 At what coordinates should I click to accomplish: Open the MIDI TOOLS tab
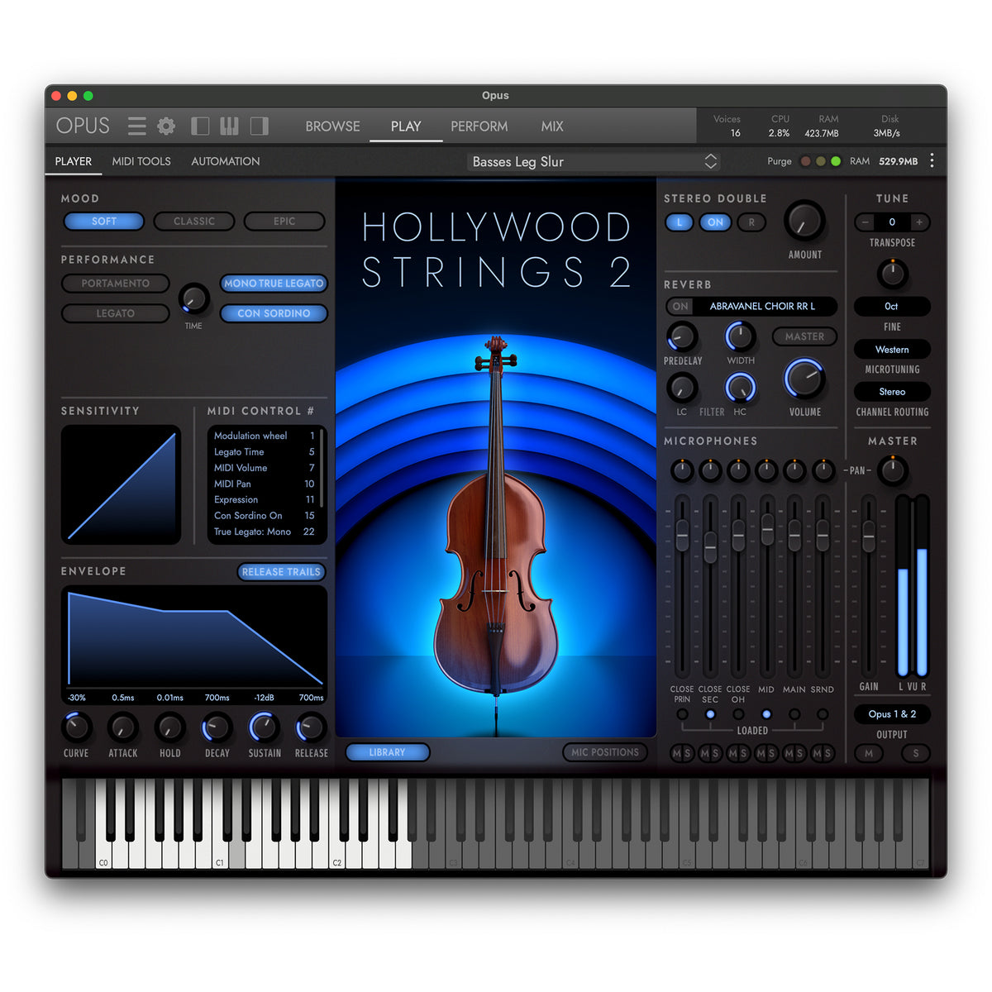[x=141, y=162]
